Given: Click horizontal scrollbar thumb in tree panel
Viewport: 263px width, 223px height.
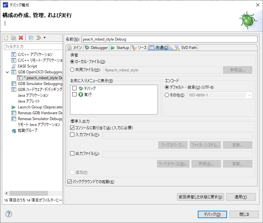Looking at the screenshot, I should coord(29,193).
